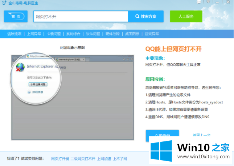Select the 桌面图标 category
234x166 pixels.
point(132,34)
